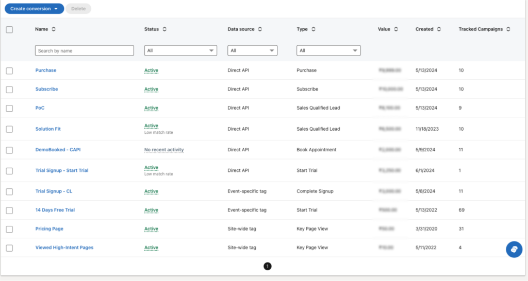The width and height of the screenshot is (528, 281).
Task: Click Low match rate under Trial Signup
Action: click(159, 174)
